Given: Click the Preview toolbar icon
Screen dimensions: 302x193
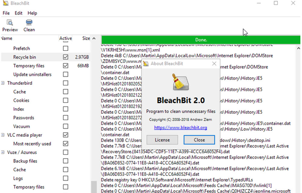Looking at the screenshot, I should [x=10, y=23].
